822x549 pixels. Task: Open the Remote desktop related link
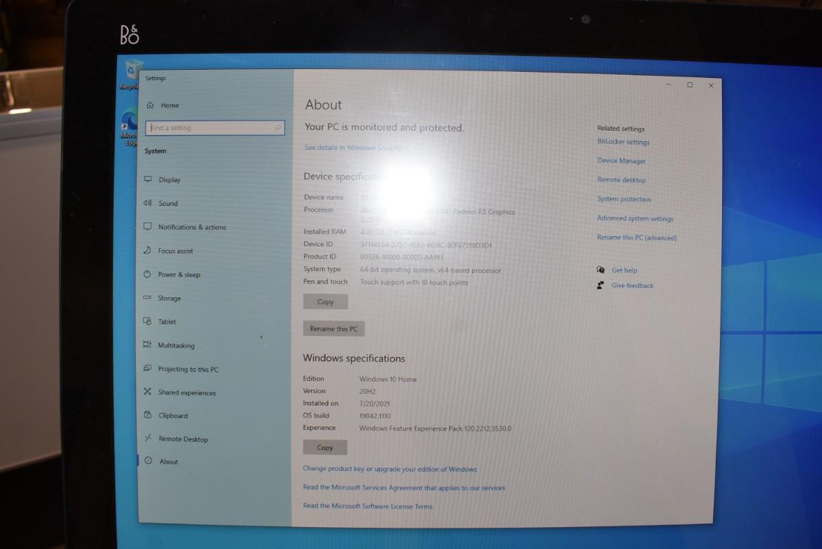pos(621,180)
